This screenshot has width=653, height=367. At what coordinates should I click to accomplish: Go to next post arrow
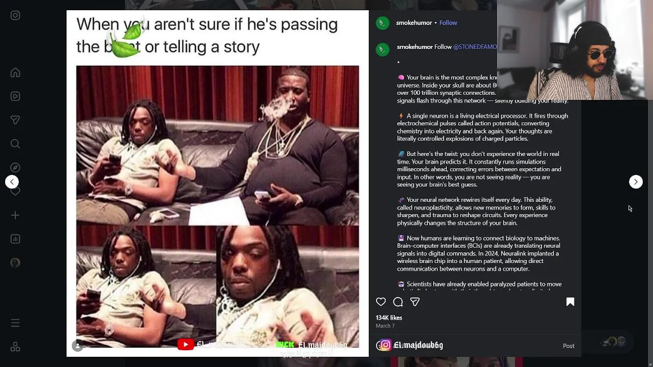[x=636, y=181]
